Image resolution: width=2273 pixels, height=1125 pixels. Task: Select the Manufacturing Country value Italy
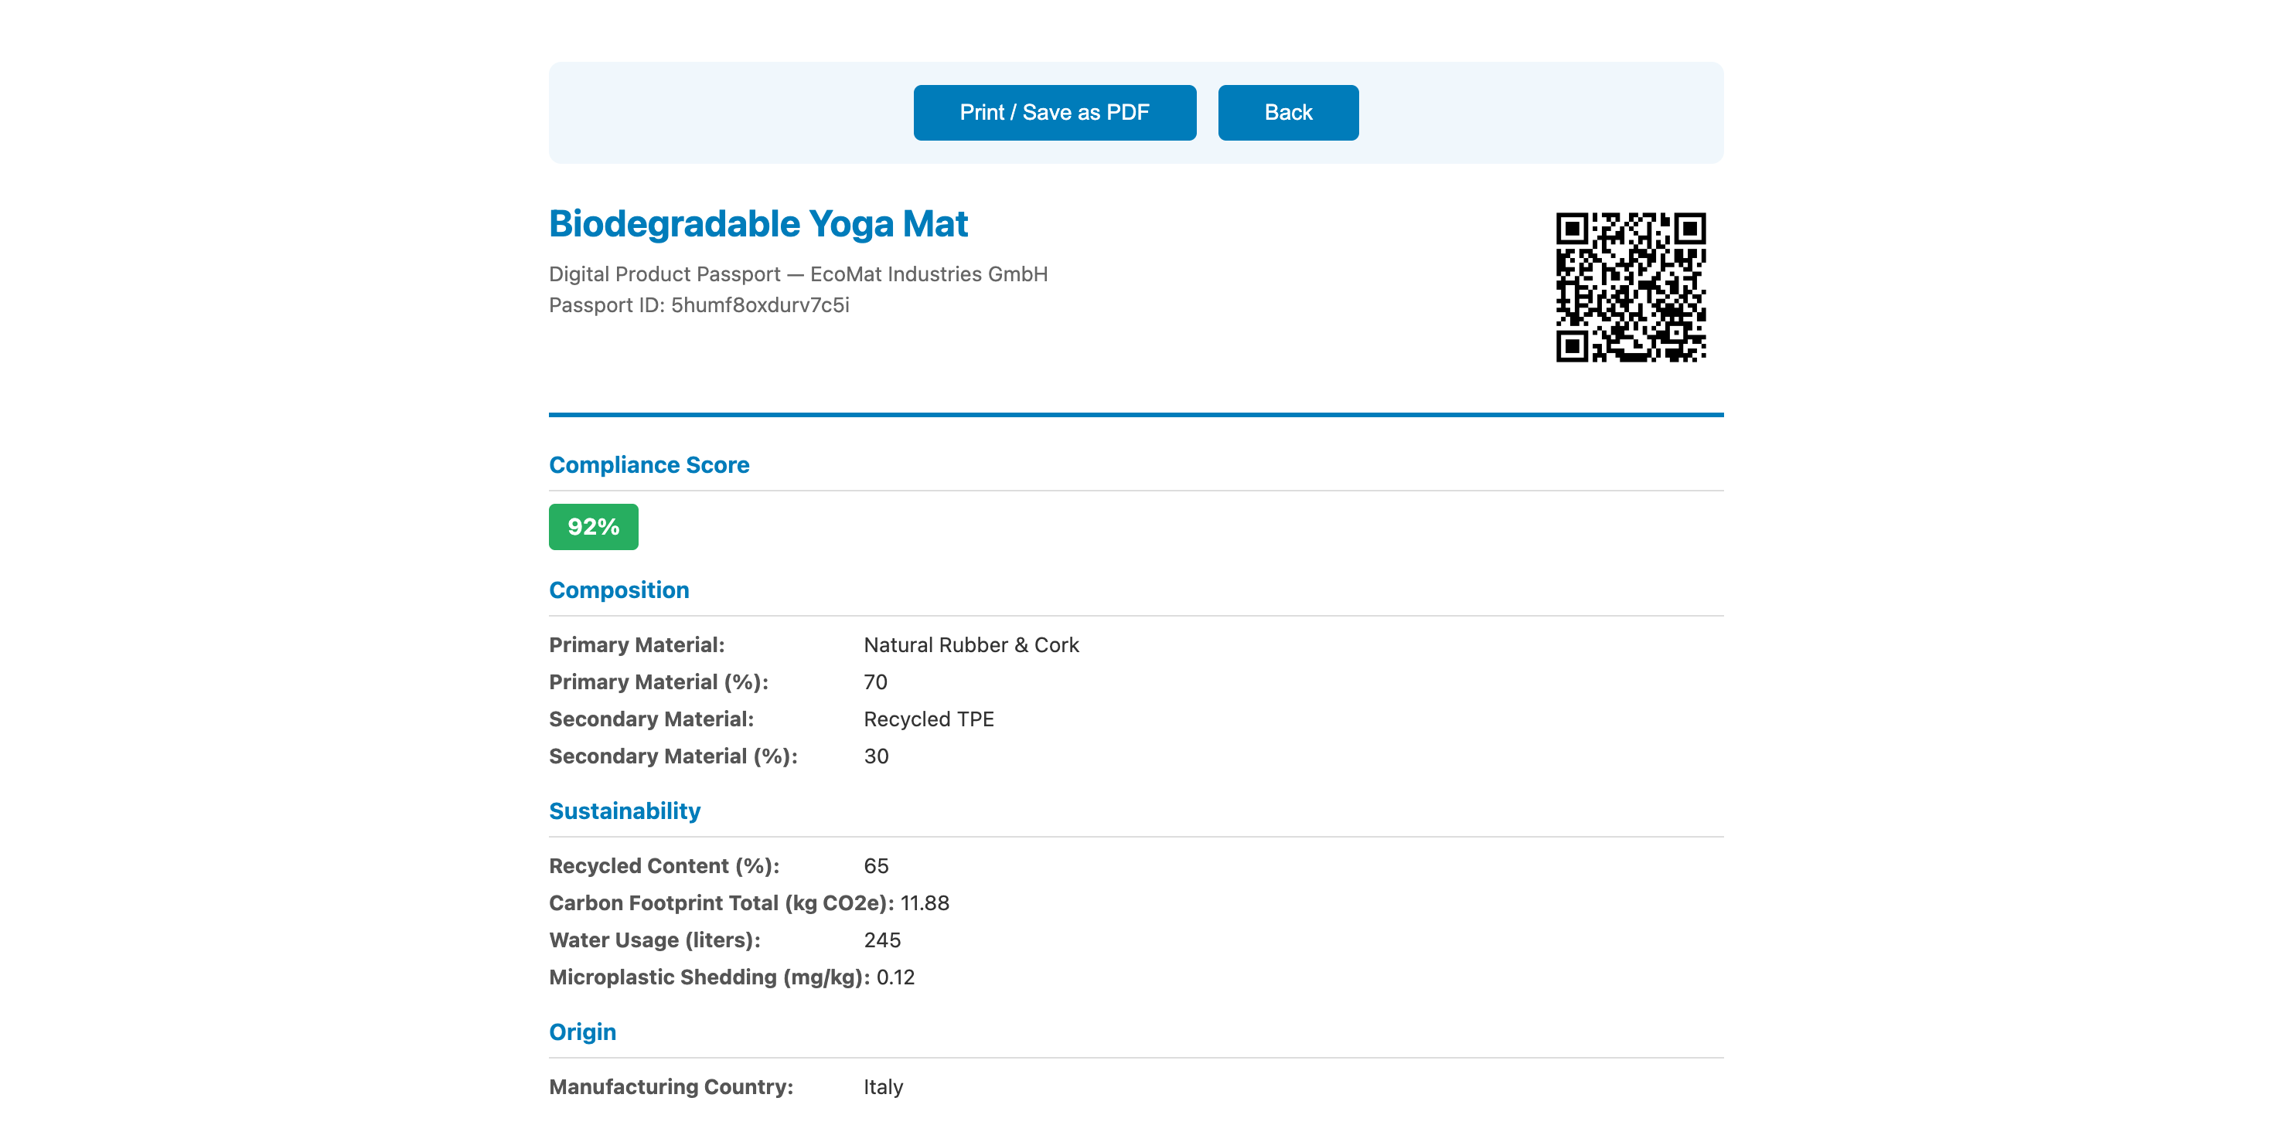[882, 1086]
